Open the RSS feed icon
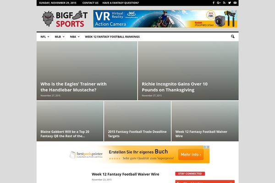Screen dimensions: 275x183 pyautogui.click(x=224, y=3)
